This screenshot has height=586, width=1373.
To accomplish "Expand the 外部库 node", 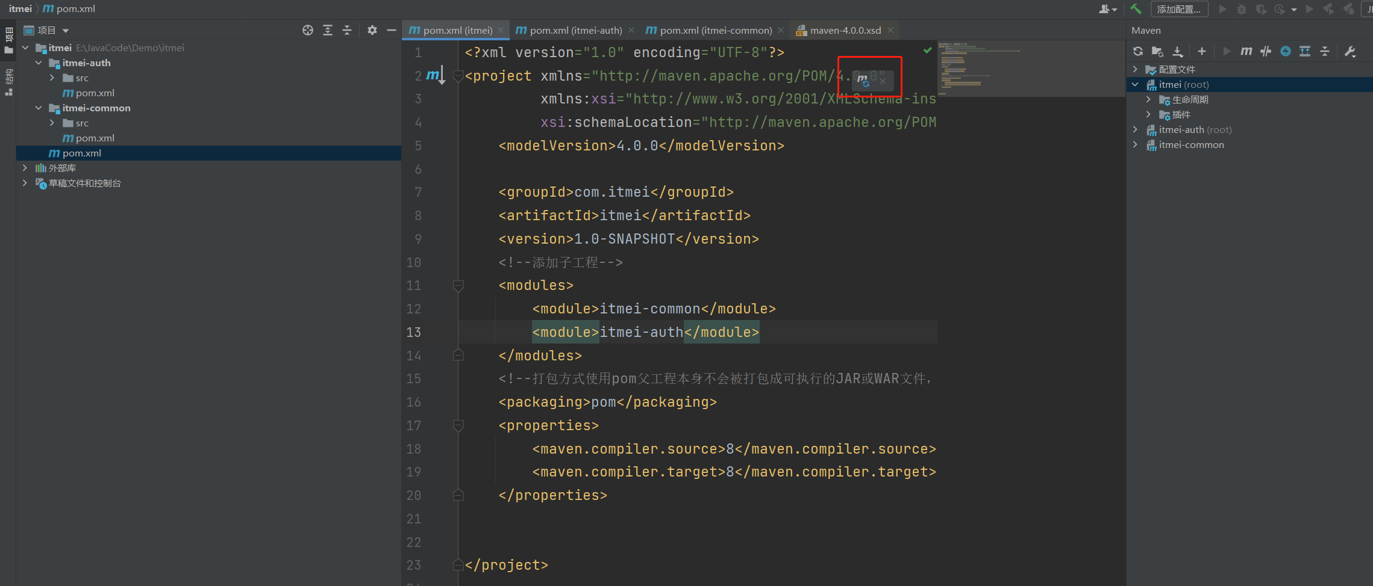I will (x=25, y=168).
